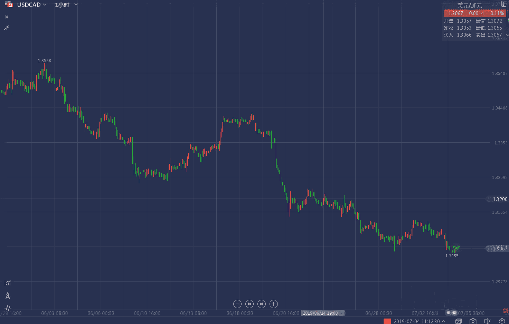Click the green live price marker dot

[x=456, y=248]
